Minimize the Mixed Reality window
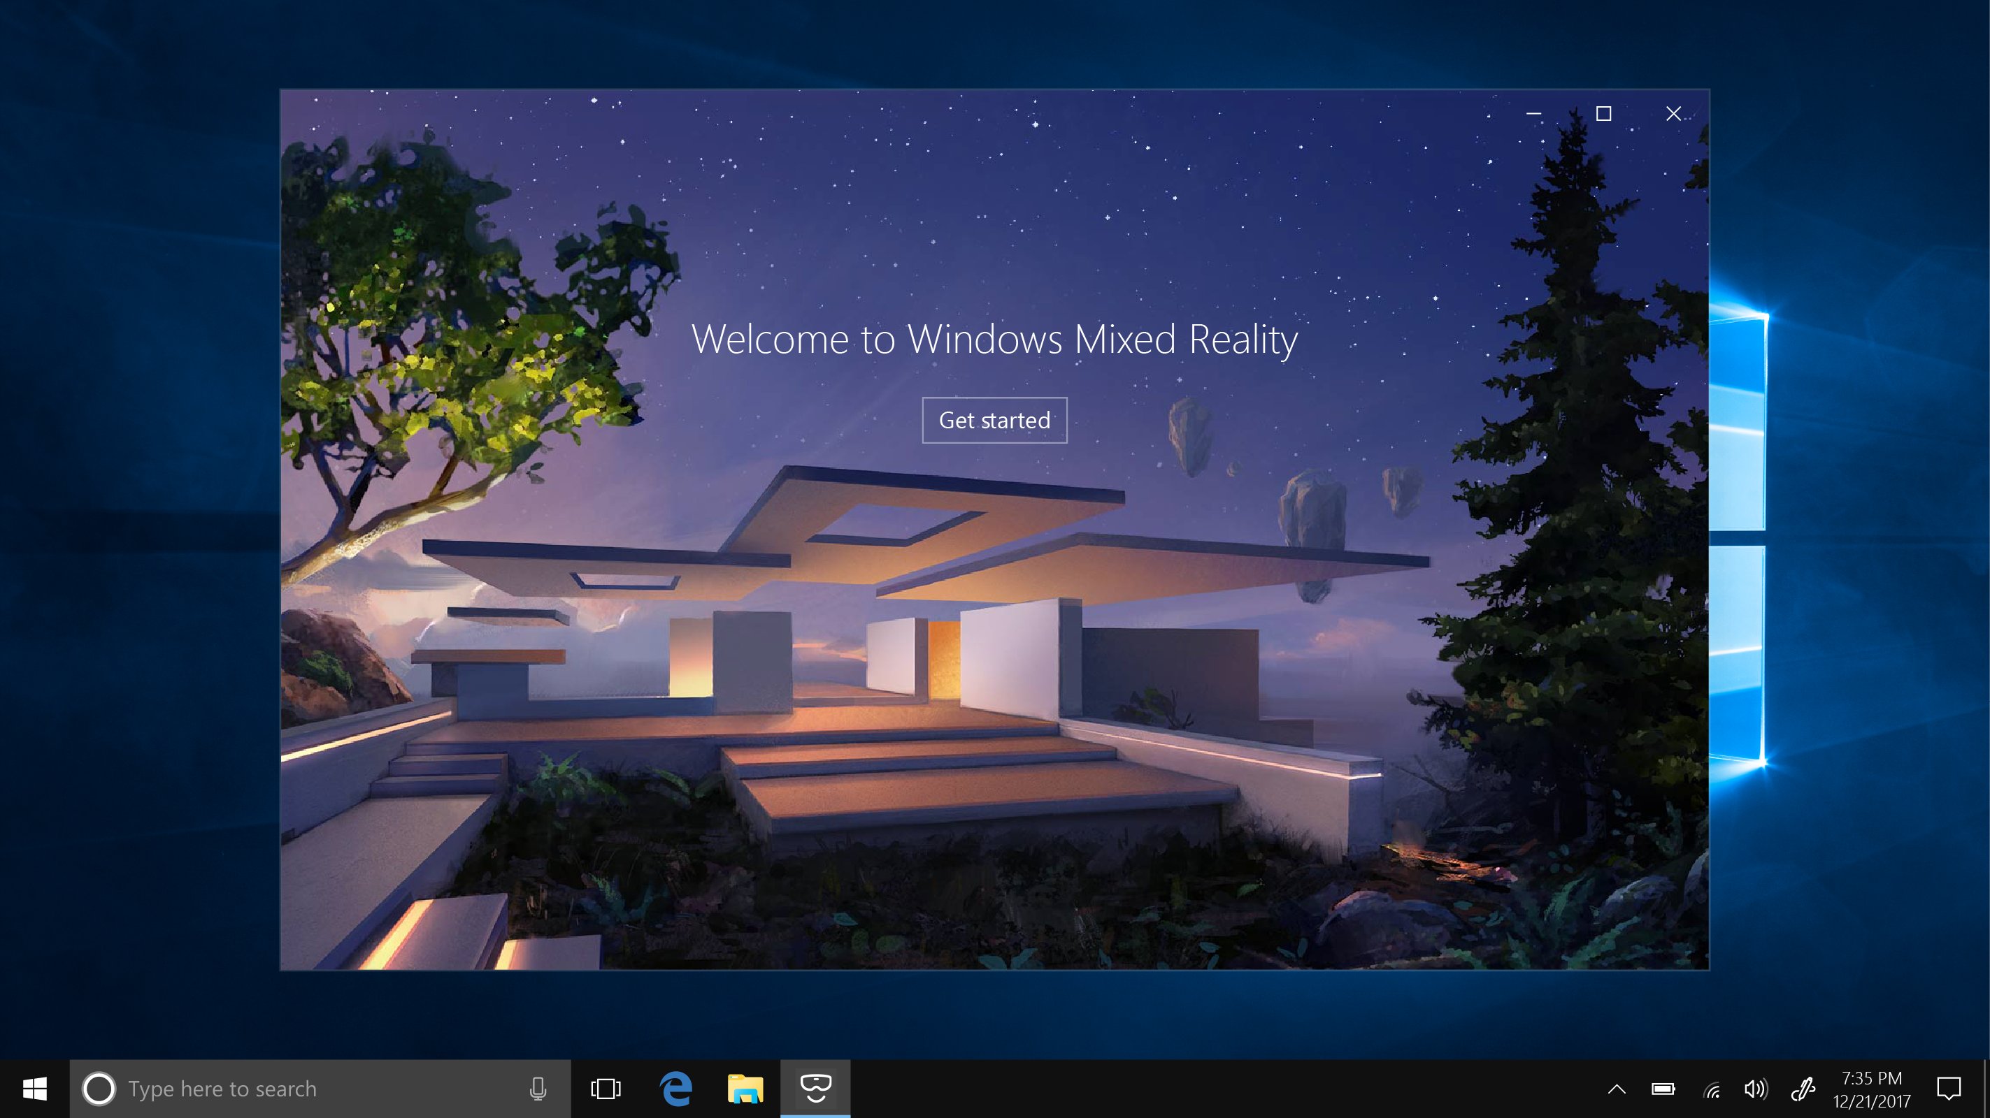The height and width of the screenshot is (1118, 1990). (1534, 115)
